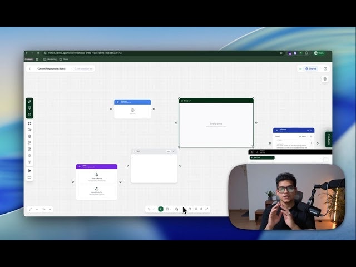
Task: Click the purple Voice node header
Action: coord(96,166)
